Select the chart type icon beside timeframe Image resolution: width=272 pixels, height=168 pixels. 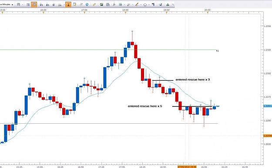18,4
